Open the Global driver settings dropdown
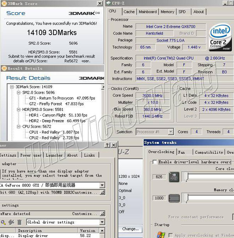The image size is (234, 238). tap(102, 222)
